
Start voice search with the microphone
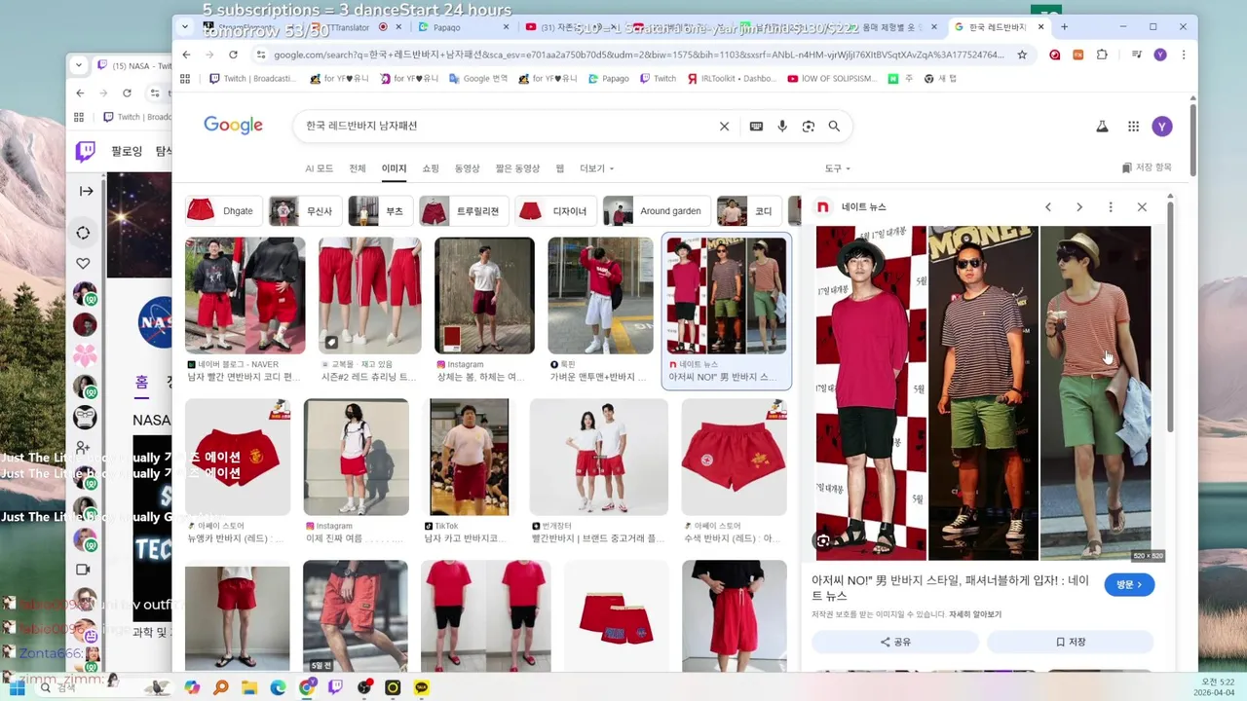(x=781, y=127)
